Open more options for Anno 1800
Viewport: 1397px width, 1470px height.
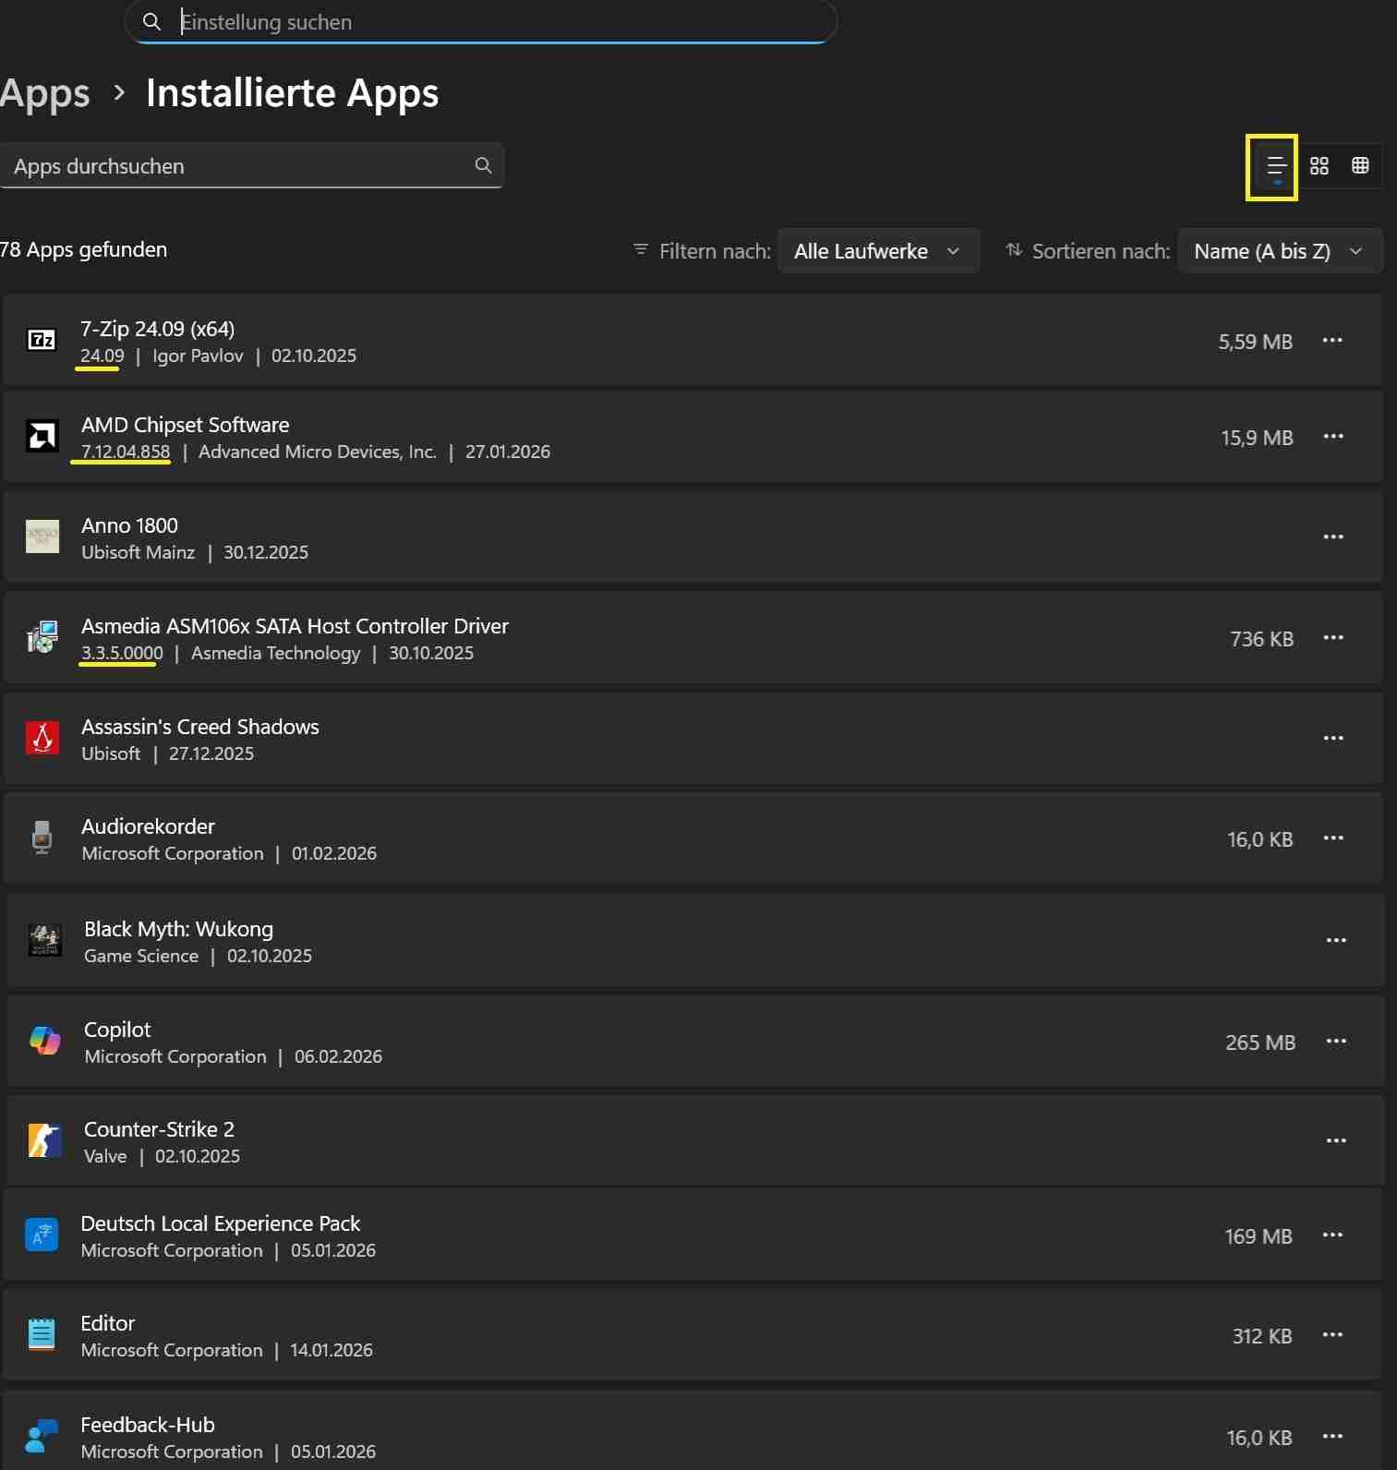pos(1332,536)
